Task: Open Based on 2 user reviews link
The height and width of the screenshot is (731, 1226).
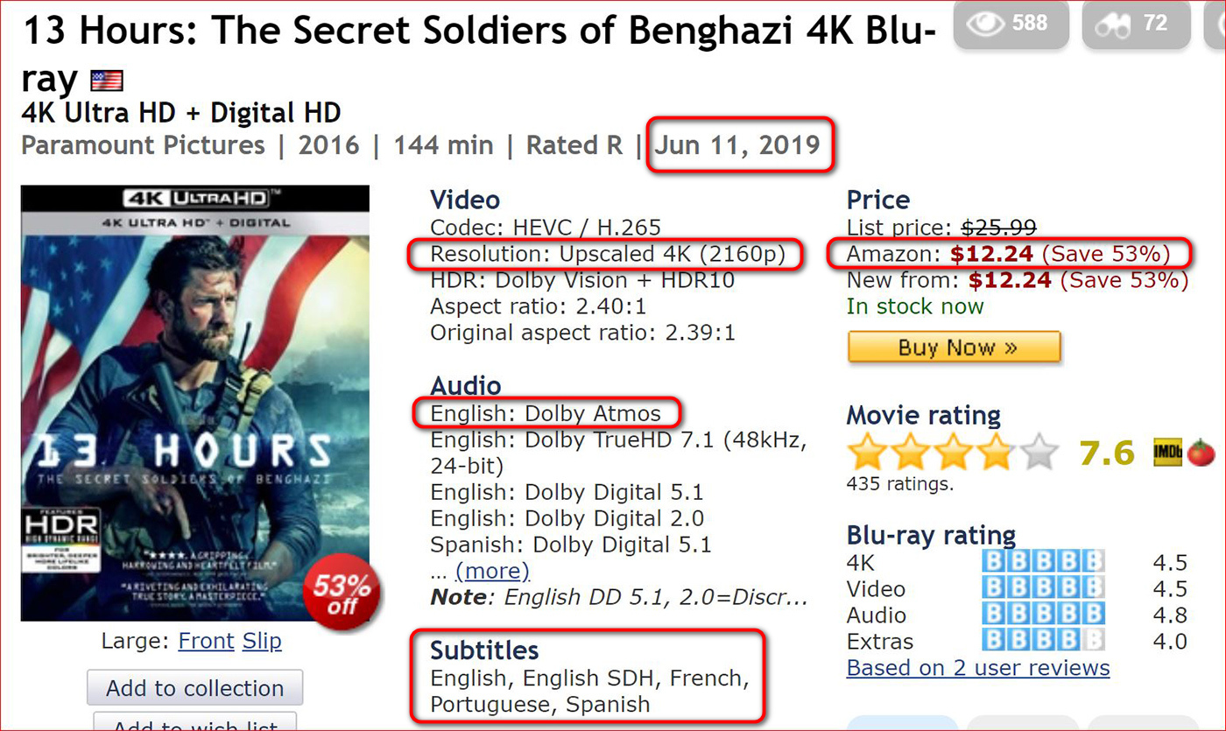Action: [978, 668]
